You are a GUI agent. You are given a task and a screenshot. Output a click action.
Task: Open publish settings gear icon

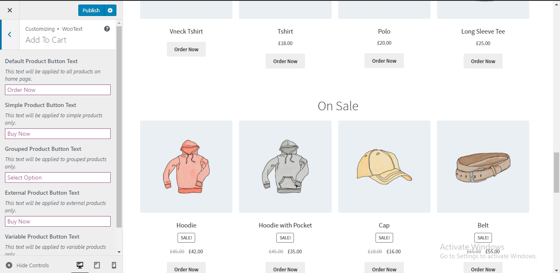[x=110, y=10]
